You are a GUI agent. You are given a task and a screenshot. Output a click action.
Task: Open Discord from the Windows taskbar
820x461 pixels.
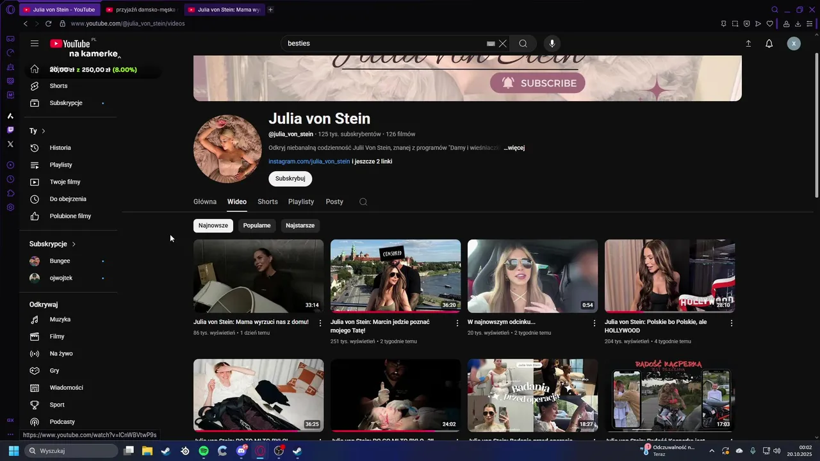pos(242,451)
